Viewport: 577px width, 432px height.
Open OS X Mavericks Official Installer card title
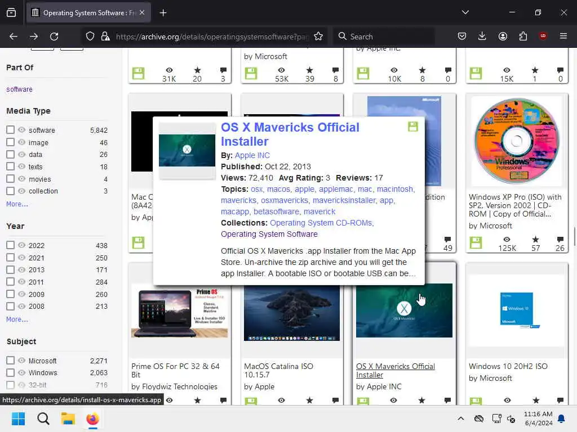tap(396, 370)
